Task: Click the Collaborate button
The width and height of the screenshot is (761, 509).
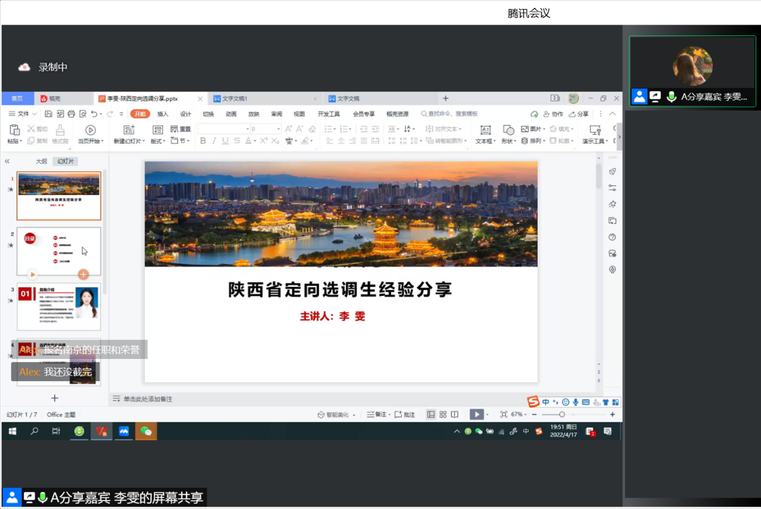Action: (553, 114)
